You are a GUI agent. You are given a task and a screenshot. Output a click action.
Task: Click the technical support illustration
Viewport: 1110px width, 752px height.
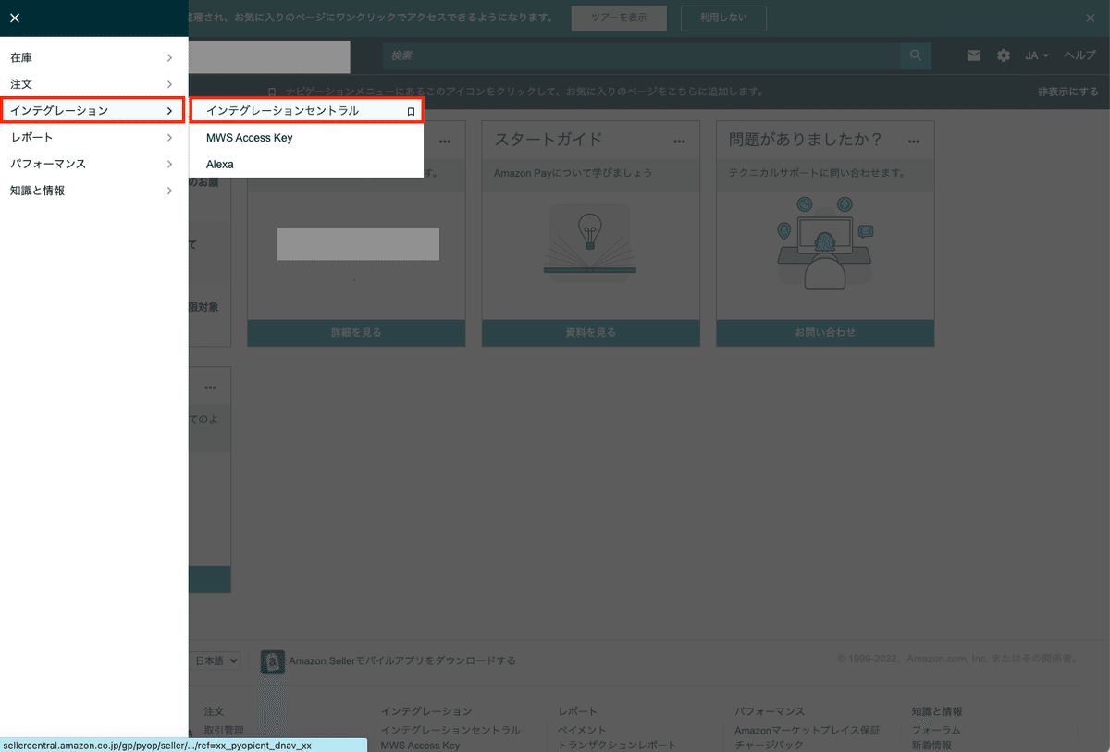tap(825, 242)
